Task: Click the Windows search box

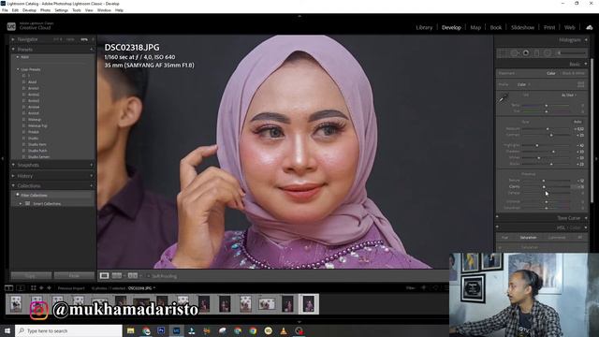Action: click(68, 330)
